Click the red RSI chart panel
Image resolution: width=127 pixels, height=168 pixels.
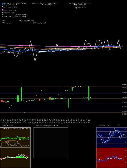[x=112, y=158]
